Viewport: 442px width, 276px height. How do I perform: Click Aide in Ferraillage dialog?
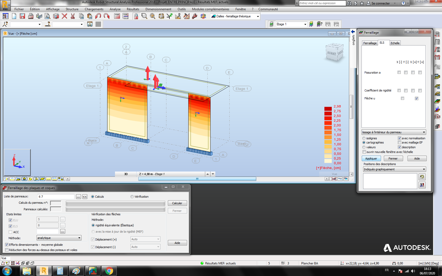[x=417, y=159]
